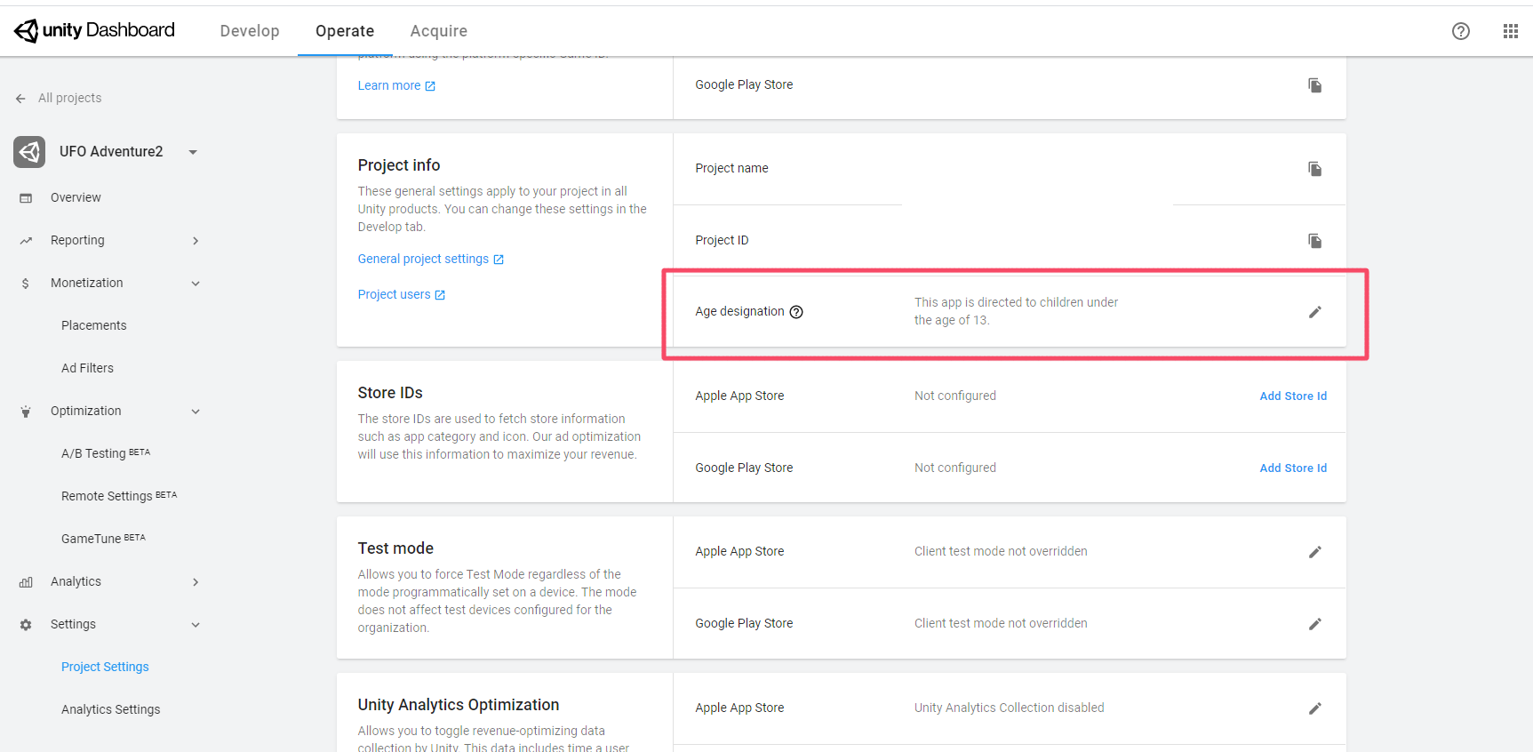Screen dimensions: 1533x752
Task: Open A/B Testing BETA page
Action: point(106,453)
